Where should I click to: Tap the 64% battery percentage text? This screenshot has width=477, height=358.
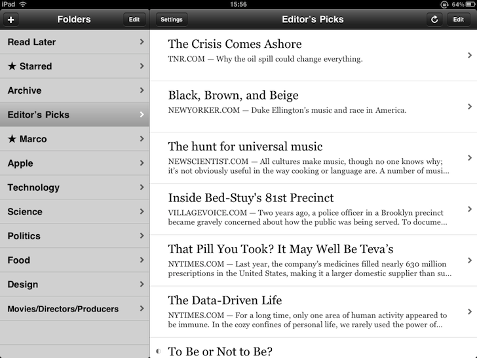457,4
